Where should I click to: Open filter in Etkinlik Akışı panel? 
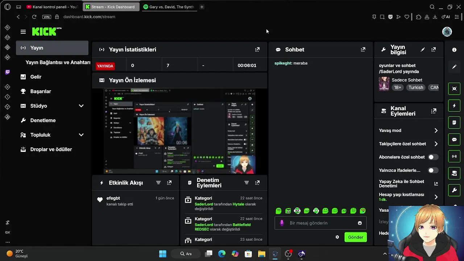pyautogui.click(x=158, y=183)
